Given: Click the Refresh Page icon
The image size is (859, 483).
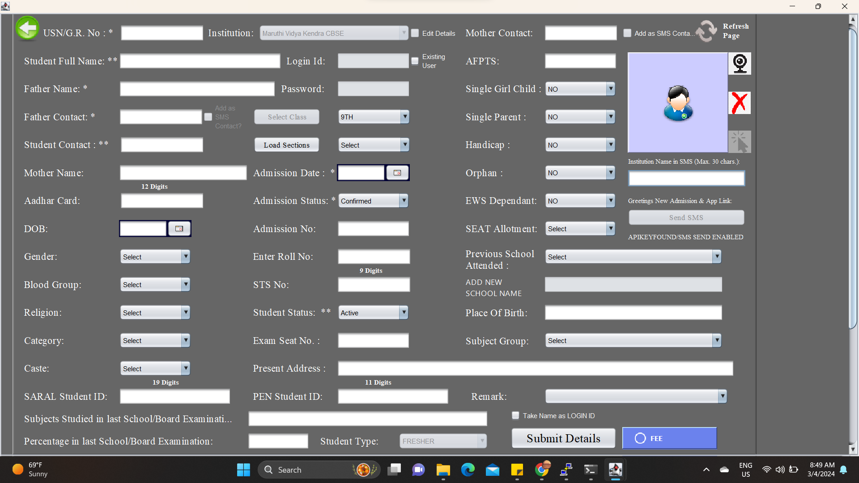Looking at the screenshot, I should (706, 31).
